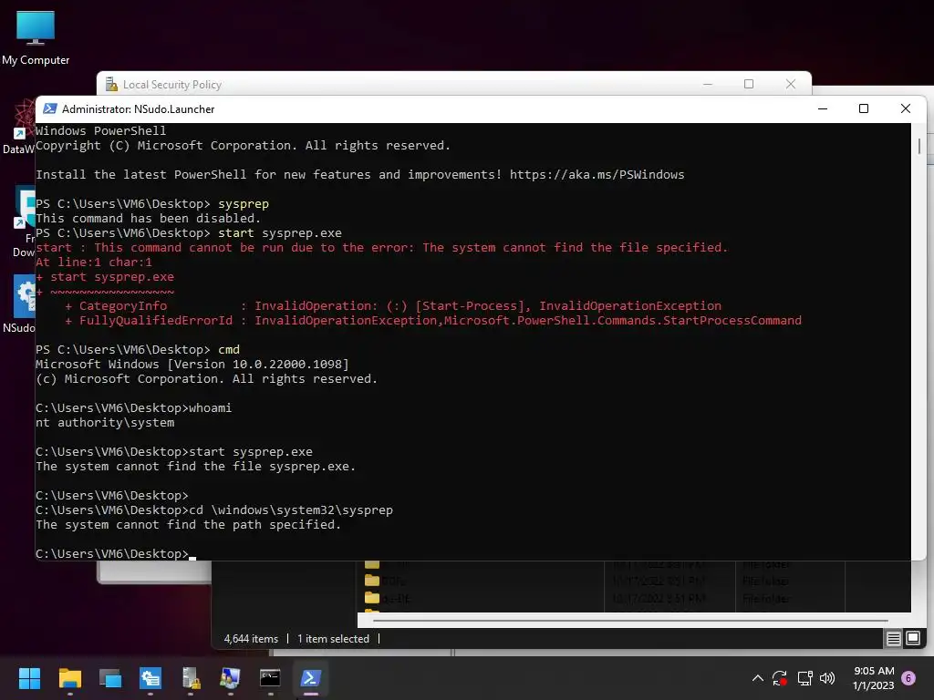The height and width of the screenshot is (700, 934).
Task: Click the PowerShell icon in NSudo.Launcher title bar
Action: coord(50,109)
